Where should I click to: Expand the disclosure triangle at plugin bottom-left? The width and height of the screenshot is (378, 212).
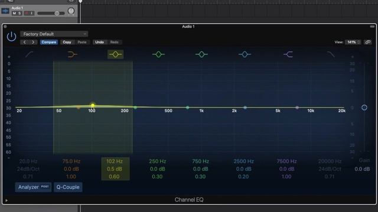click(x=6, y=200)
